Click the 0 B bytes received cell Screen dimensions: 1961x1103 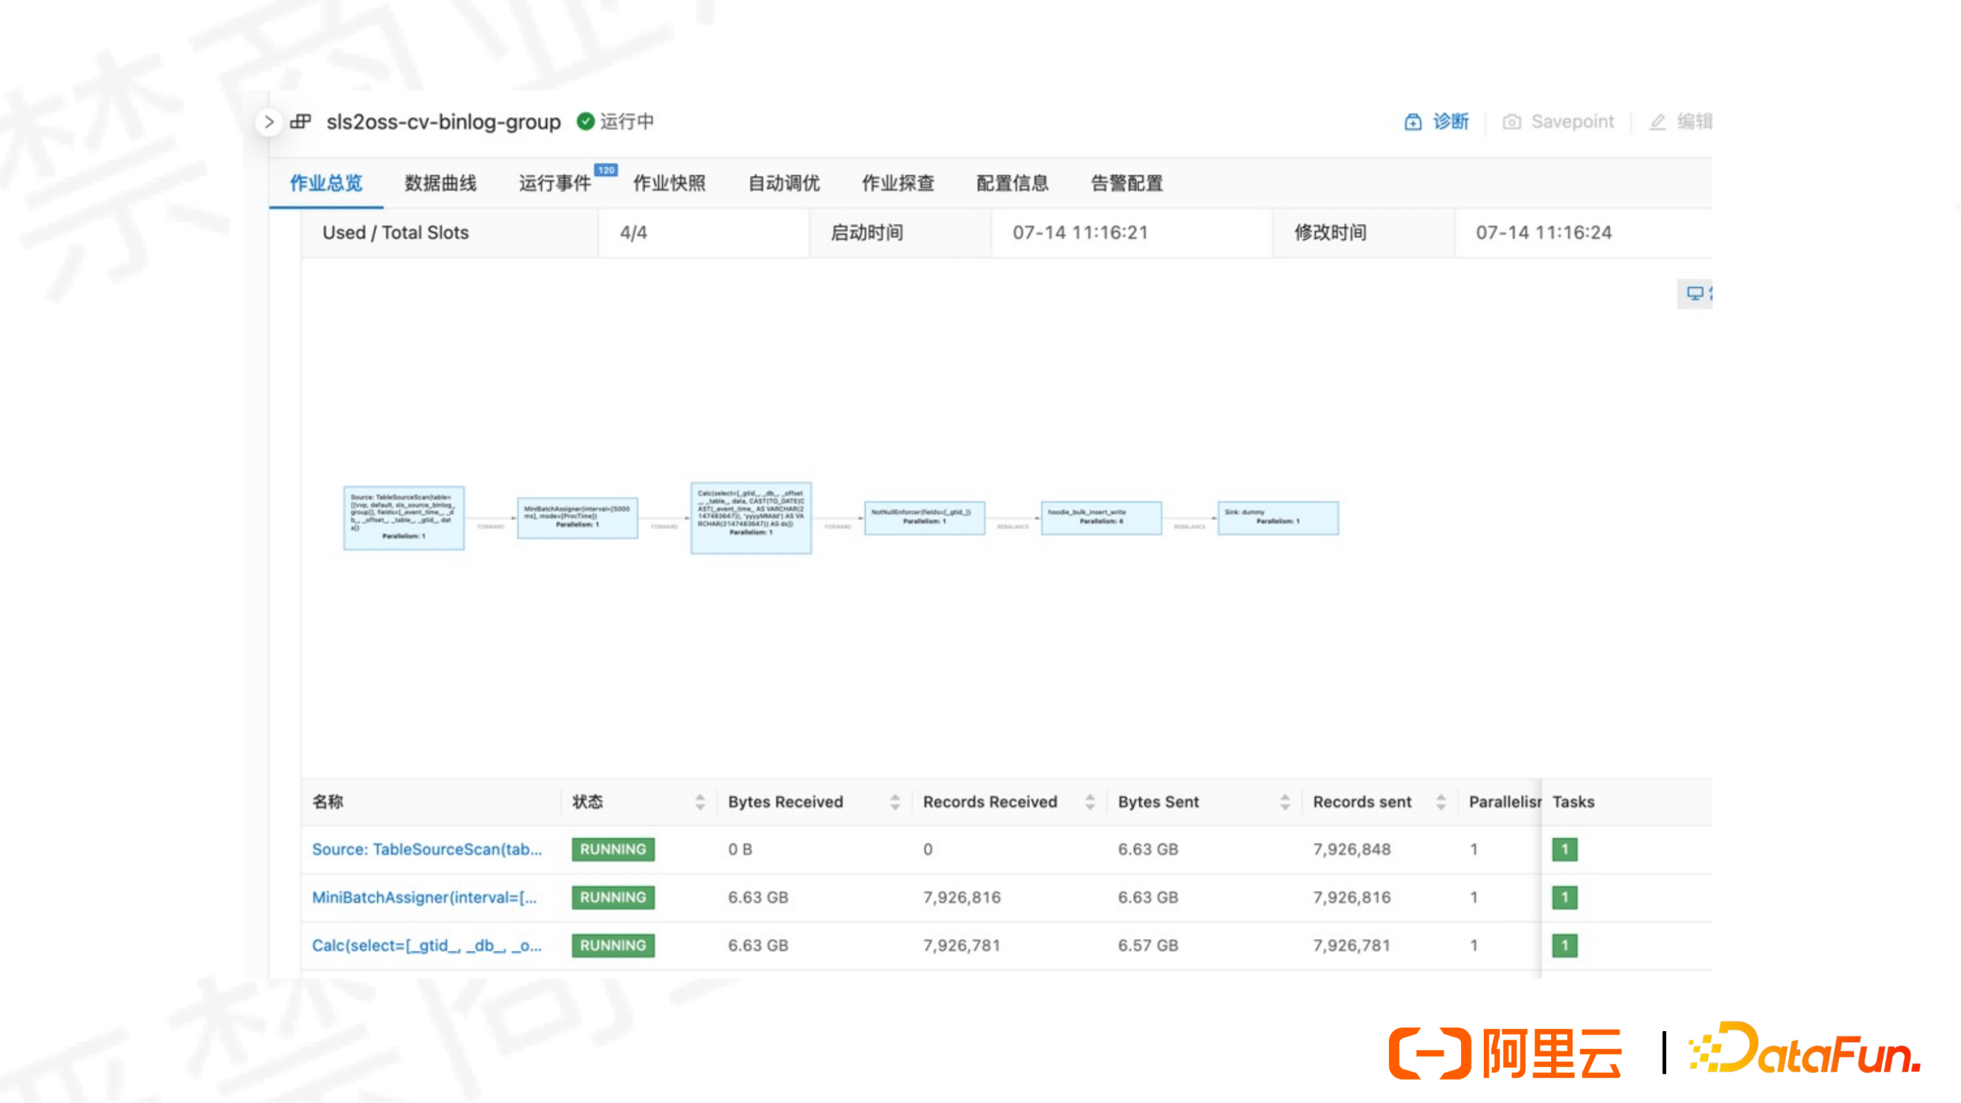[739, 849]
